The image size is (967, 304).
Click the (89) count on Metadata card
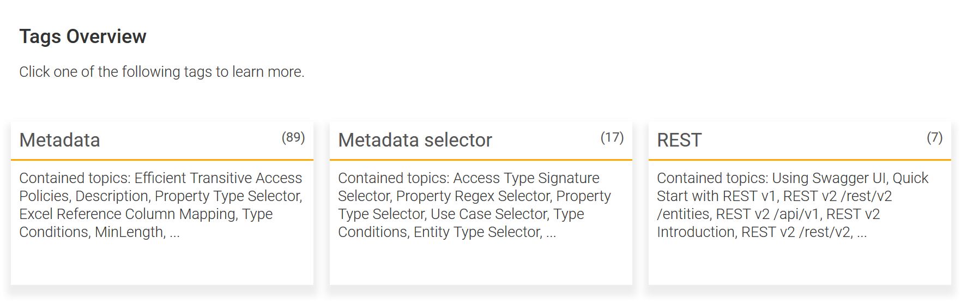tap(293, 137)
